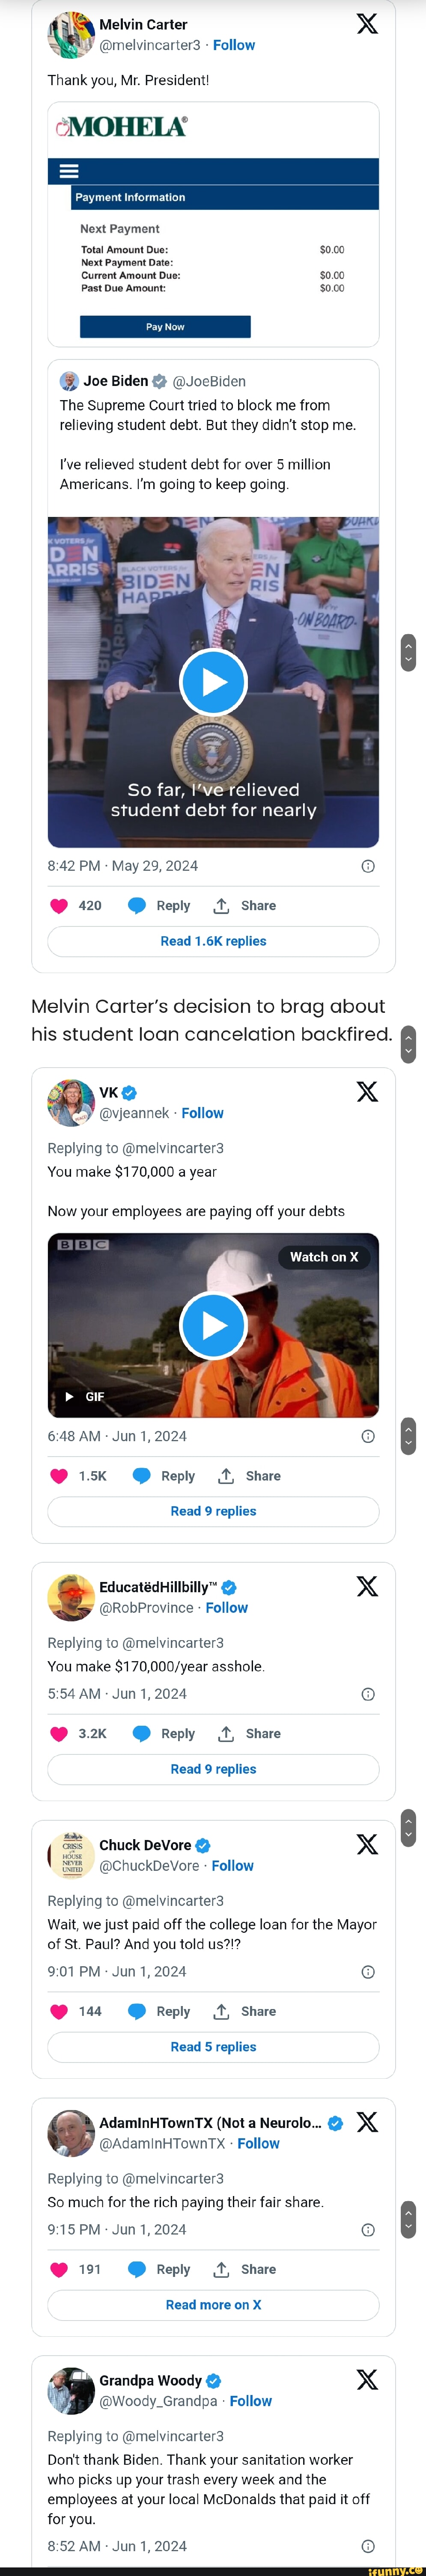Open Read 5 replies under Chuck DeVore
The width and height of the screenshot is (426, 2576).
pyautogui.click(x=213, y=2047)
